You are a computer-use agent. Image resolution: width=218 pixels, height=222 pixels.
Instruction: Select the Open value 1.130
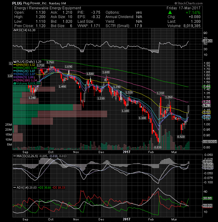tap(40, 12)
